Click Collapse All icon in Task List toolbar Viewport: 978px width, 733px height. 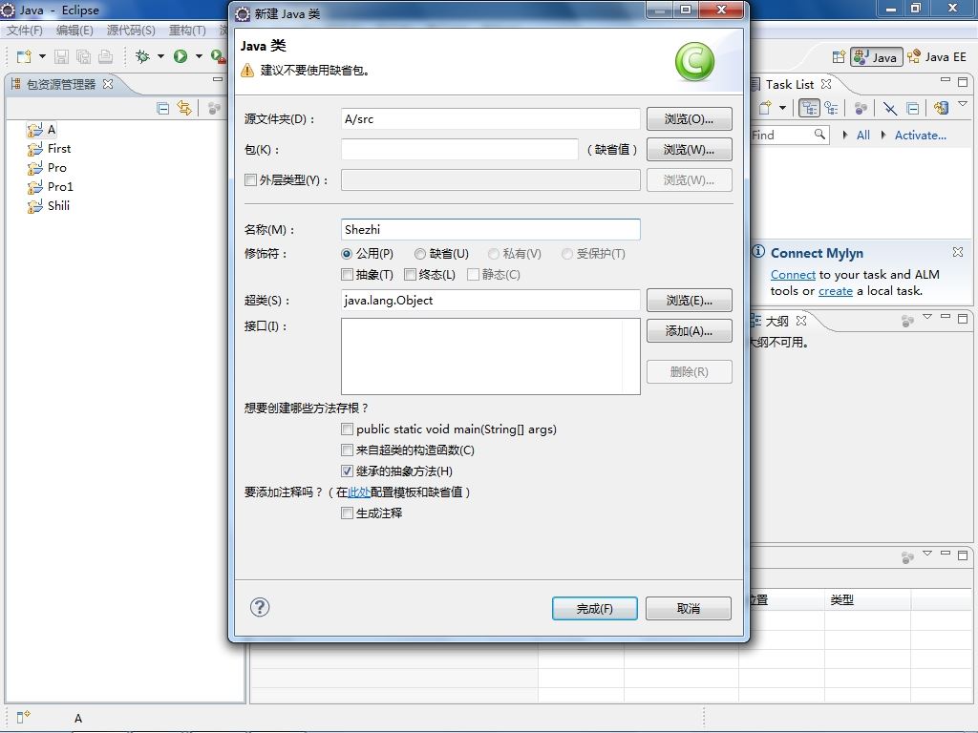point(912,109)
